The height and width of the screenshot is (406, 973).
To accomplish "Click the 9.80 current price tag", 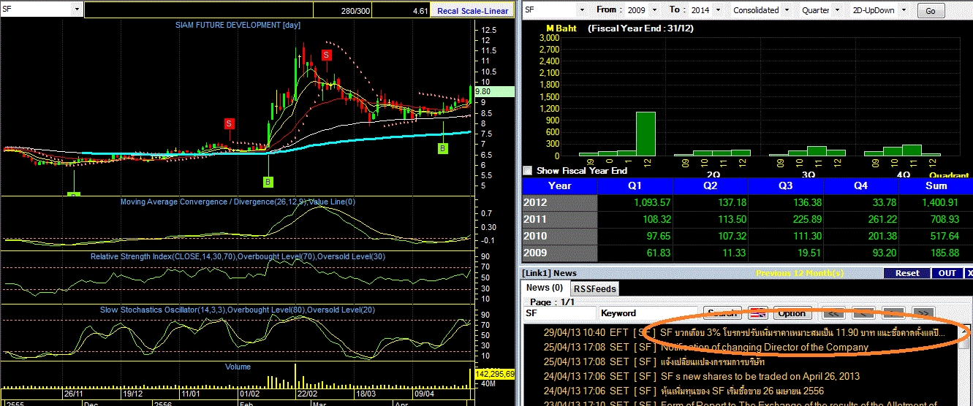I will (494, 92).
